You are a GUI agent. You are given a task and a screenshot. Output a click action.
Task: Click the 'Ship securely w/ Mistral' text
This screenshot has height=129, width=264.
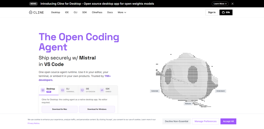tap(67, 58)
